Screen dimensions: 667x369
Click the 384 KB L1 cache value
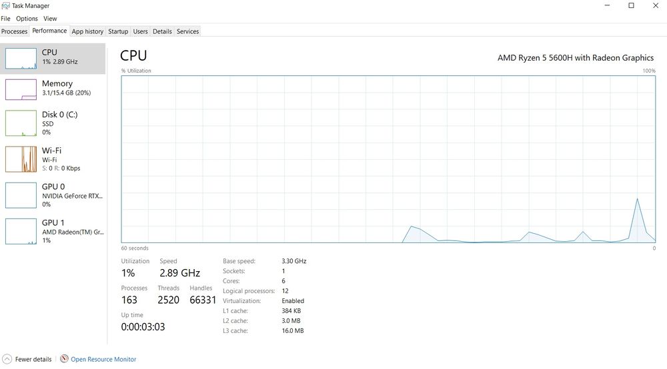coord(291,311)
